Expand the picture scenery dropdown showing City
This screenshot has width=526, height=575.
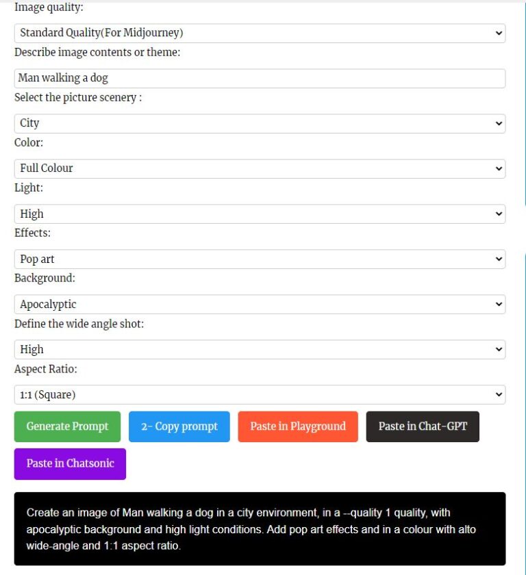tap(259, 123)
